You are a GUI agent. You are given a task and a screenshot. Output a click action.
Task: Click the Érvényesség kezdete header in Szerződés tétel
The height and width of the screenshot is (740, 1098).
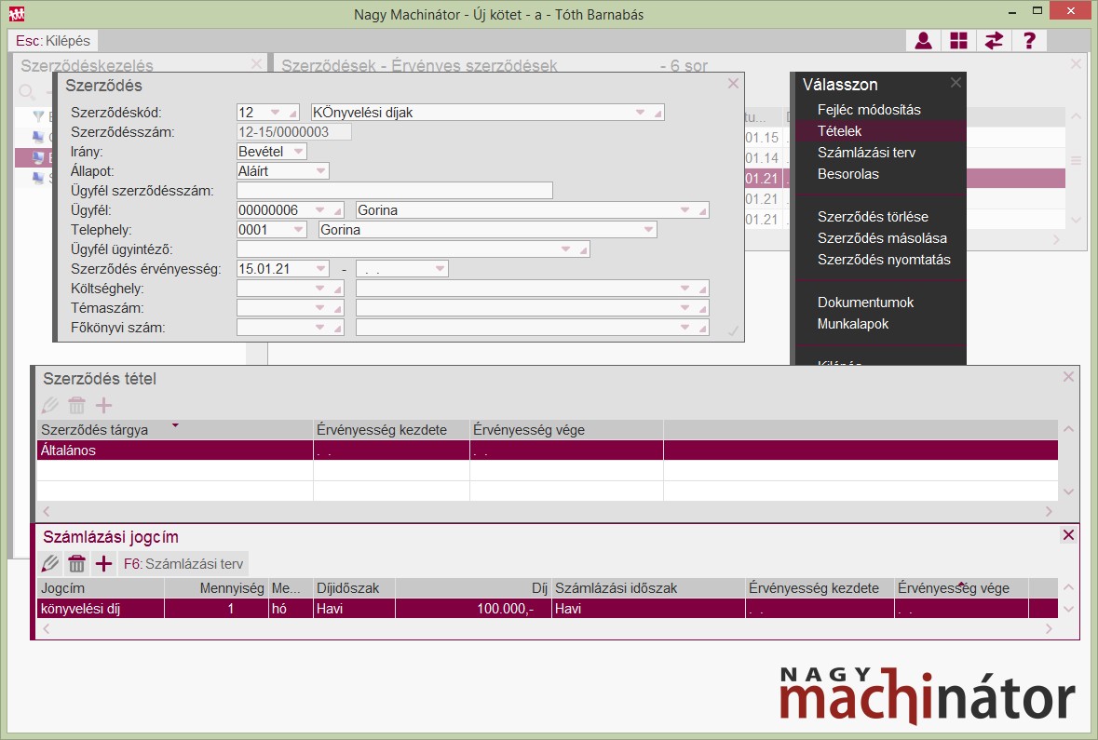coord(391,430)
